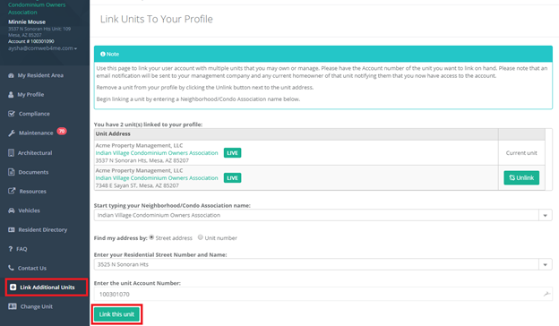This screenshot has width=559, height=326.
Task: Expand the Residential Street dropdown arrow
Action: pos(545,264)
